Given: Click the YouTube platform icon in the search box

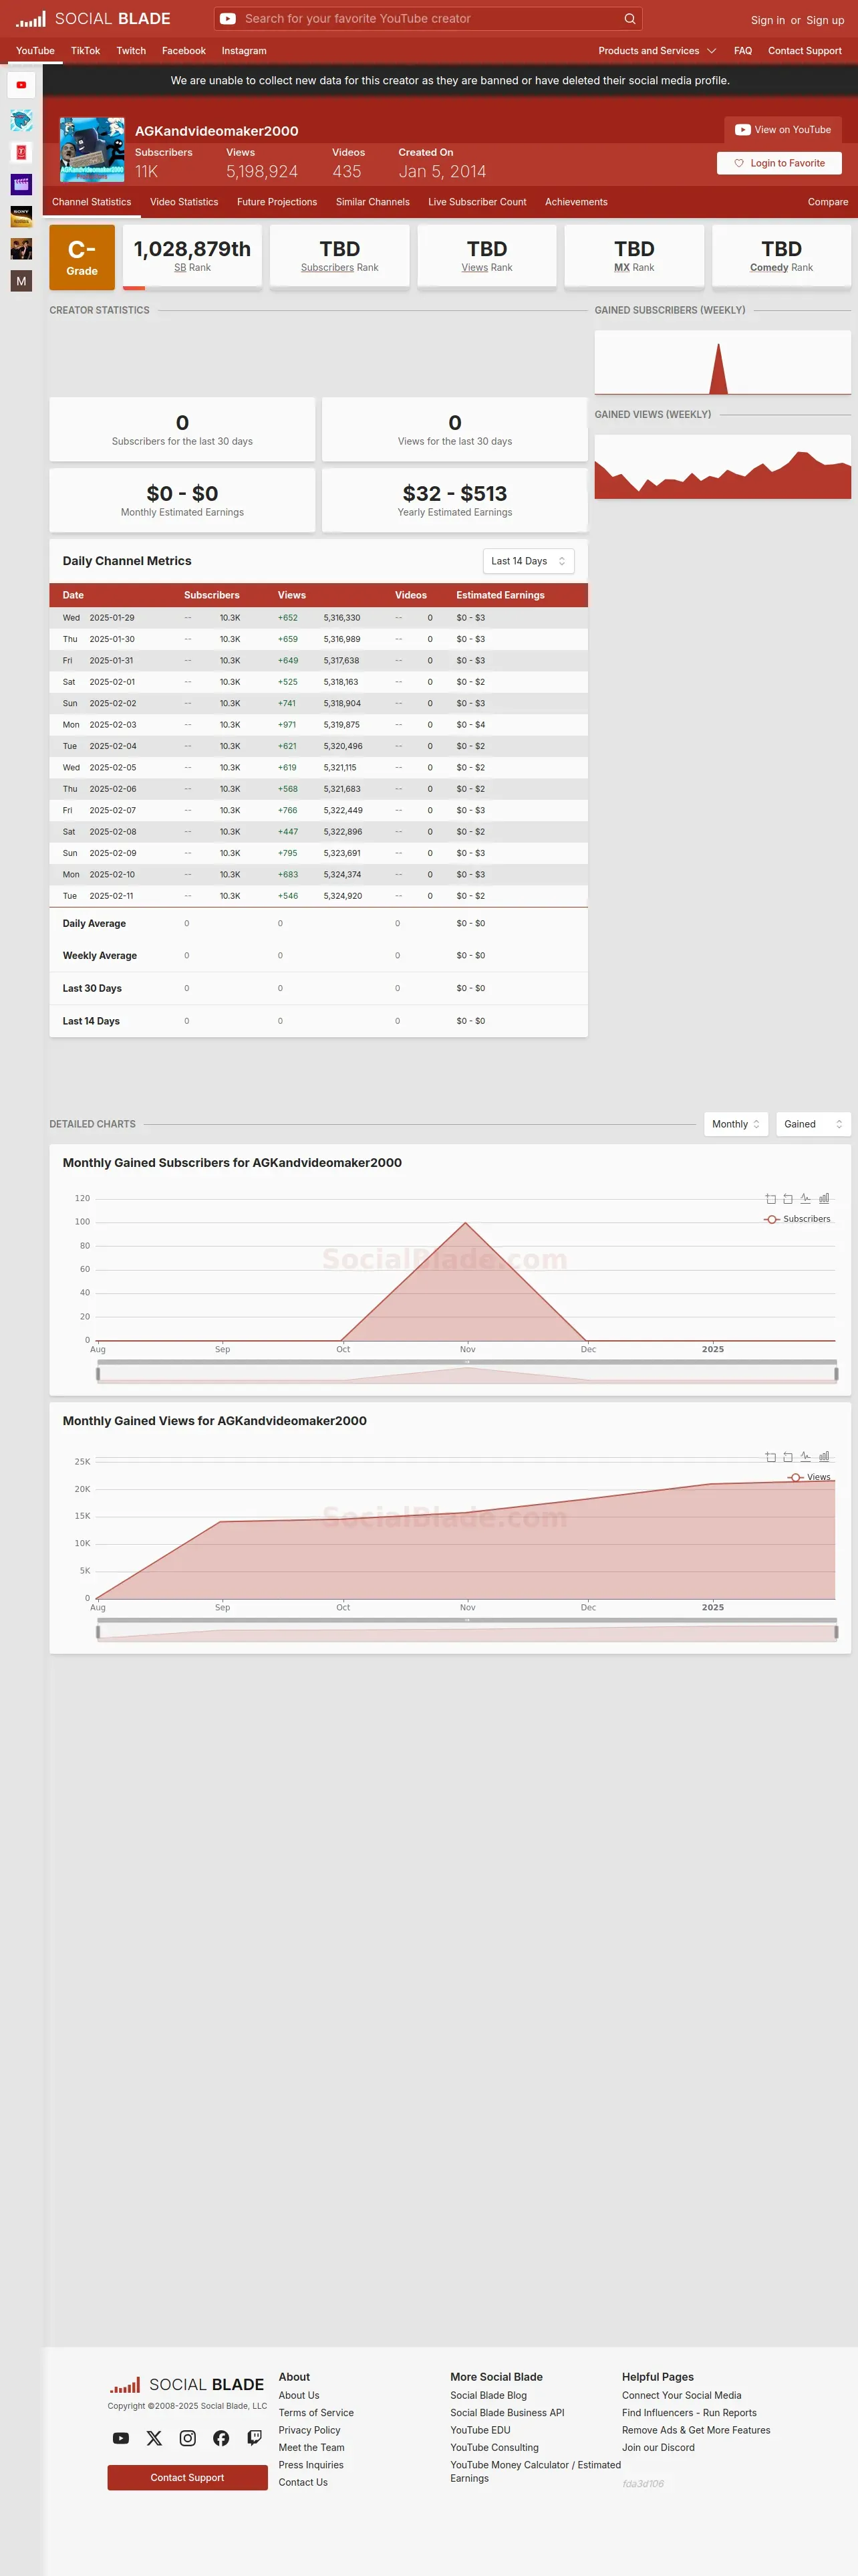Looking at the screenshot, I should (x=228, y=19).
